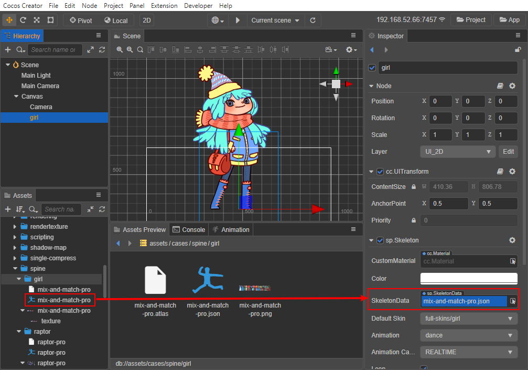This screenshot has height=370, width=528.
Task: Add a new node in the Hierarchy panel
Action: point(8,50)
